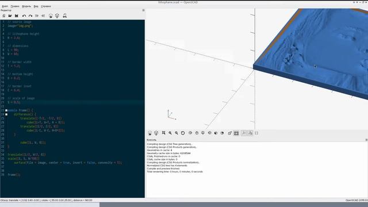Click the code line image="img.png";
This screenshot has width=368, height=207.
tap(20, 26)
